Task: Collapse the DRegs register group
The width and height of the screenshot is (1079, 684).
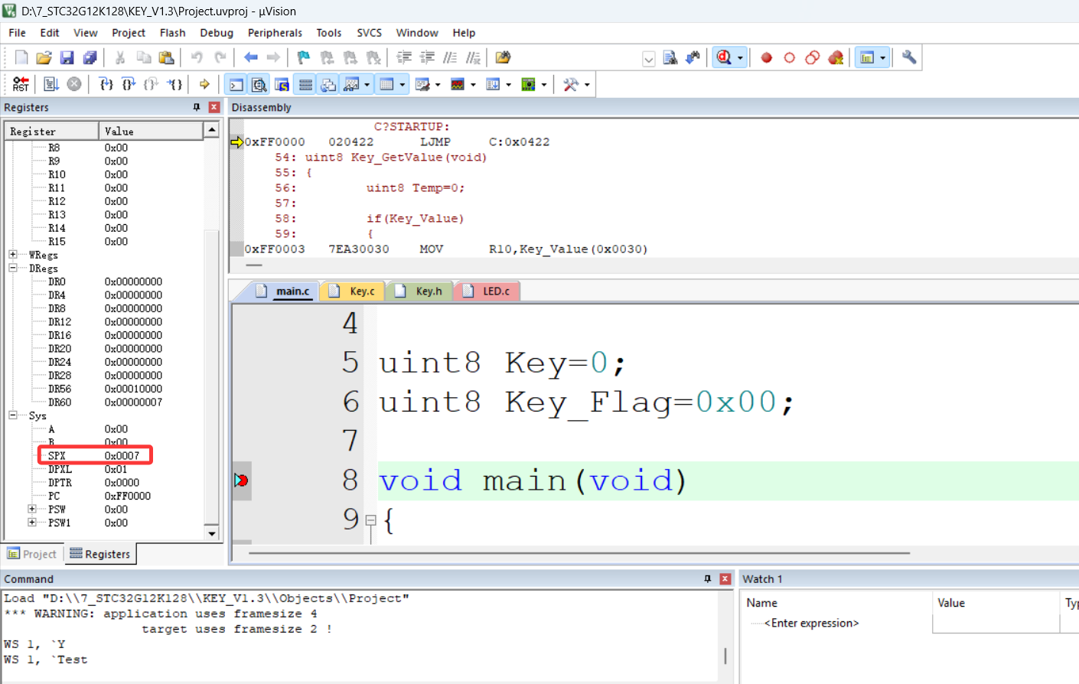Action: click(13, 269)
